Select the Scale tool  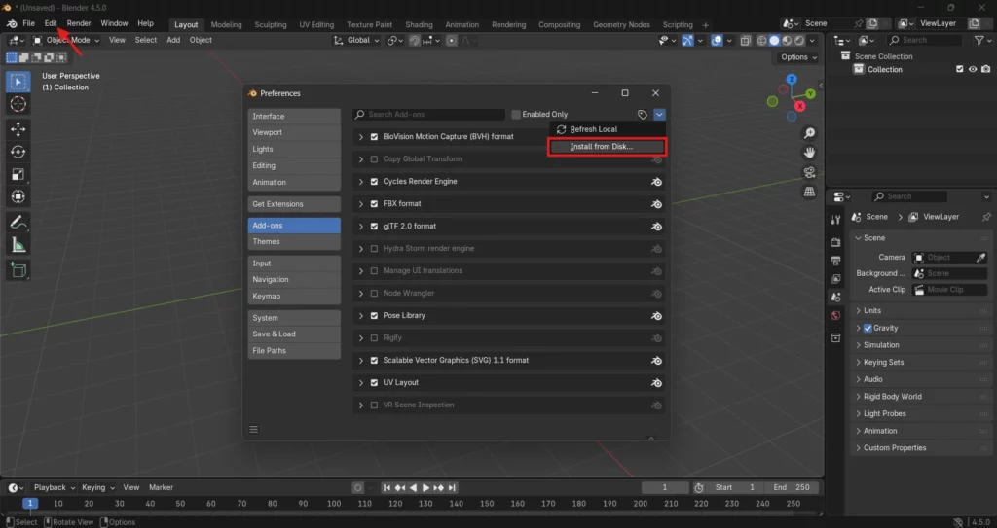[x=18, y=174]
